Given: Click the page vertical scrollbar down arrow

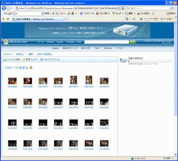Looking at the screenshot, I should click(176, 154).
